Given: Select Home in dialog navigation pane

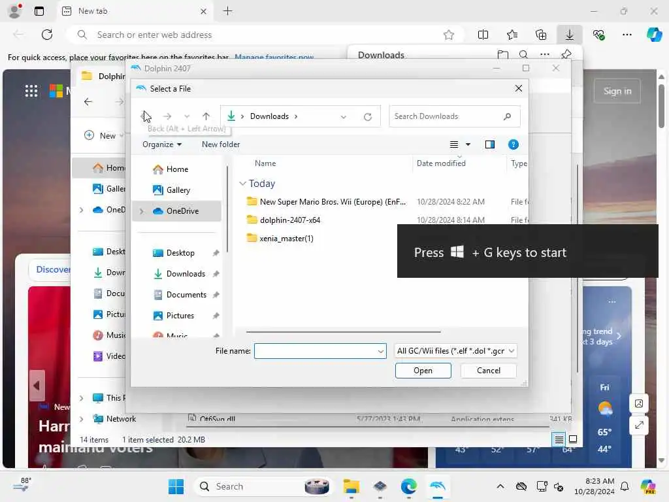Looking at the screenshot, I should point(176,169).
